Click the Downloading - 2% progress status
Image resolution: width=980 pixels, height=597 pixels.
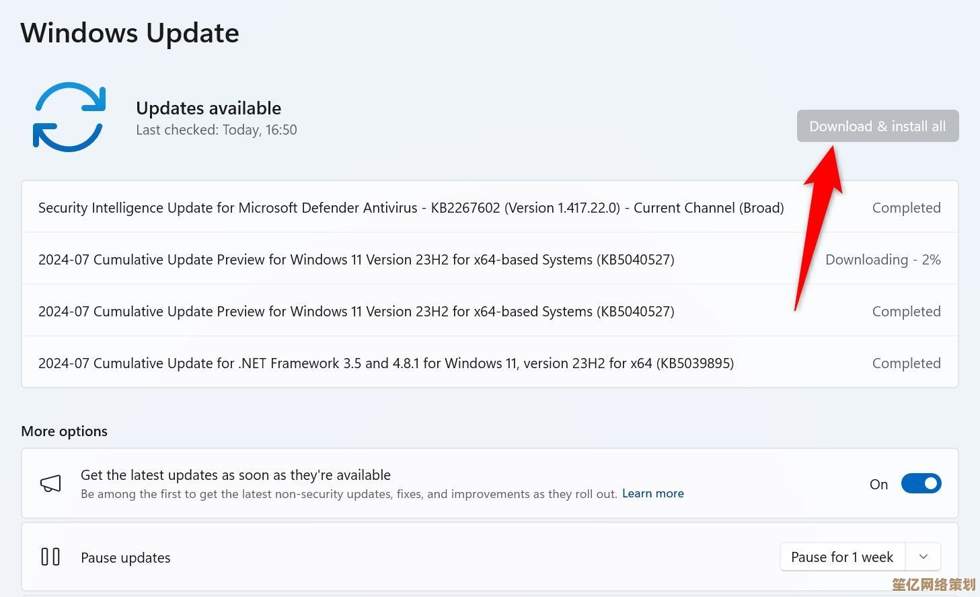(x=882, y=260)
